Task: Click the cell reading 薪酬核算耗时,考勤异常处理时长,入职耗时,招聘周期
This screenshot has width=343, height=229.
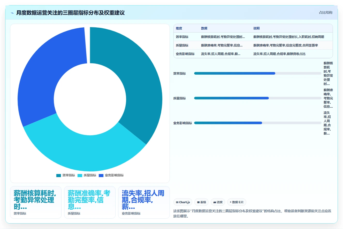Action: click(292, 37)
